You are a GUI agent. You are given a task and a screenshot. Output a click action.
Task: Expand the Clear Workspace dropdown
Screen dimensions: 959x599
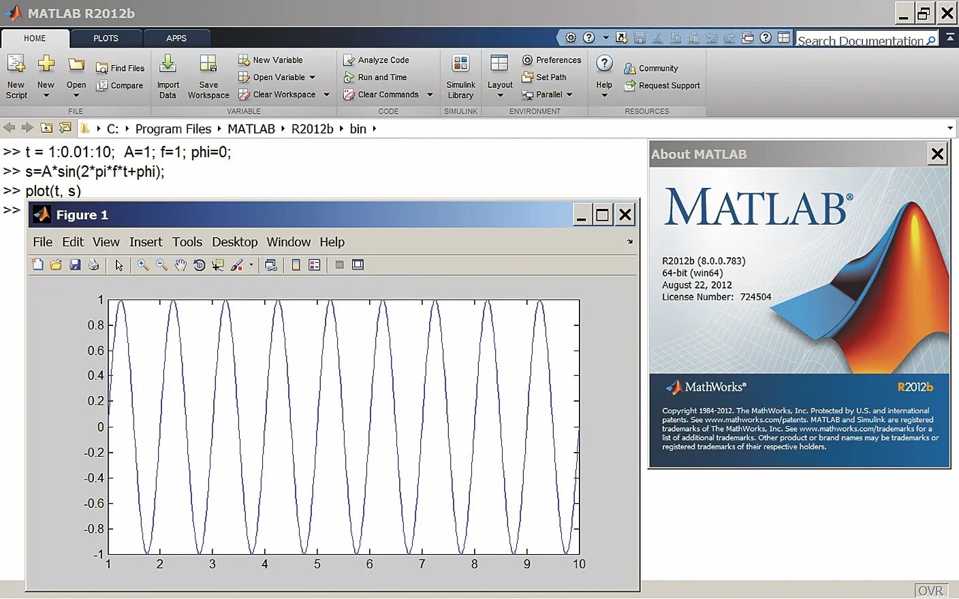(x=326, y=95)
